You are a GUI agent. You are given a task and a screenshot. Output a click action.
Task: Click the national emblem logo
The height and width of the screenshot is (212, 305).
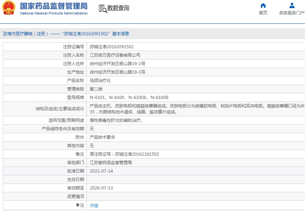(8, 8)
